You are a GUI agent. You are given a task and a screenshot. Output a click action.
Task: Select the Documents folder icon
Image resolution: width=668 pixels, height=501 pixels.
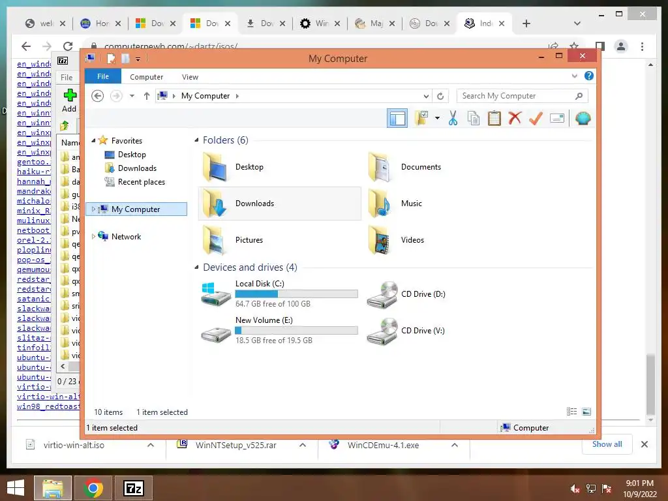[445, 167]
